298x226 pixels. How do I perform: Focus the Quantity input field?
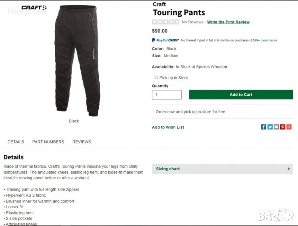pos(166,95)
